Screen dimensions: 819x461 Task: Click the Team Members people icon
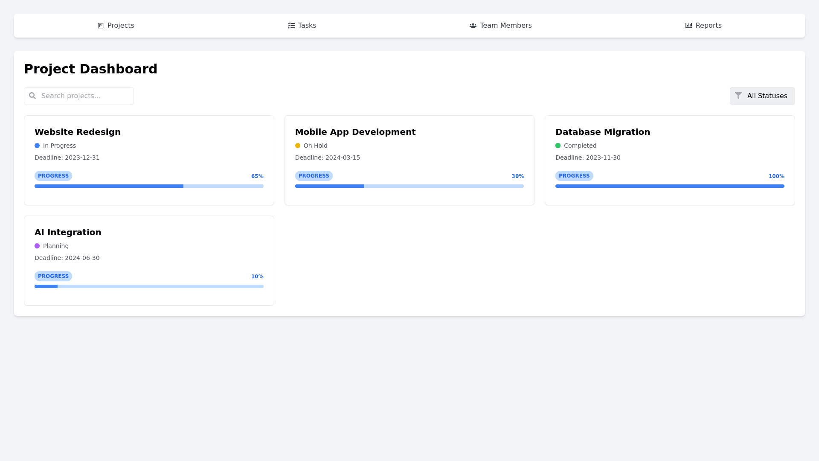(473, 26)
